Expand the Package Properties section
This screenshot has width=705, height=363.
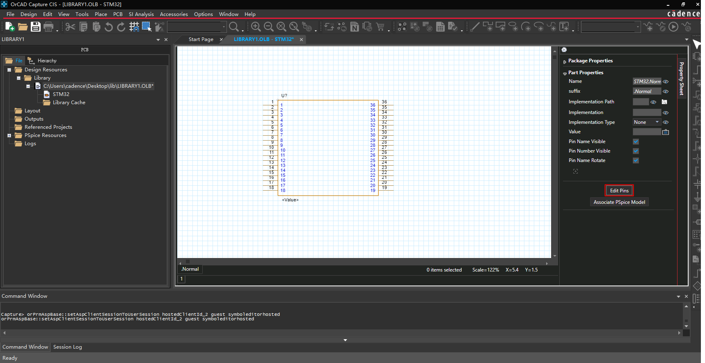coord(565,61)
